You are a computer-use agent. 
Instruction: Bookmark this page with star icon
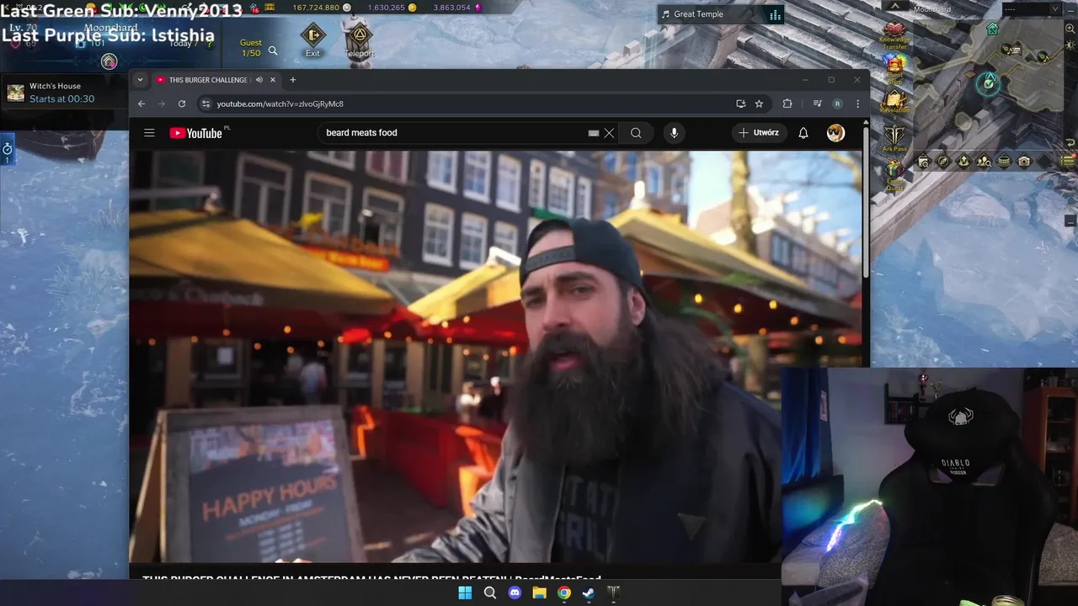(x=759, y=104)
